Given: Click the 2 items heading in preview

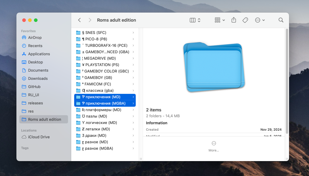Looking at the screenshot, I should [x=154, y=110].
